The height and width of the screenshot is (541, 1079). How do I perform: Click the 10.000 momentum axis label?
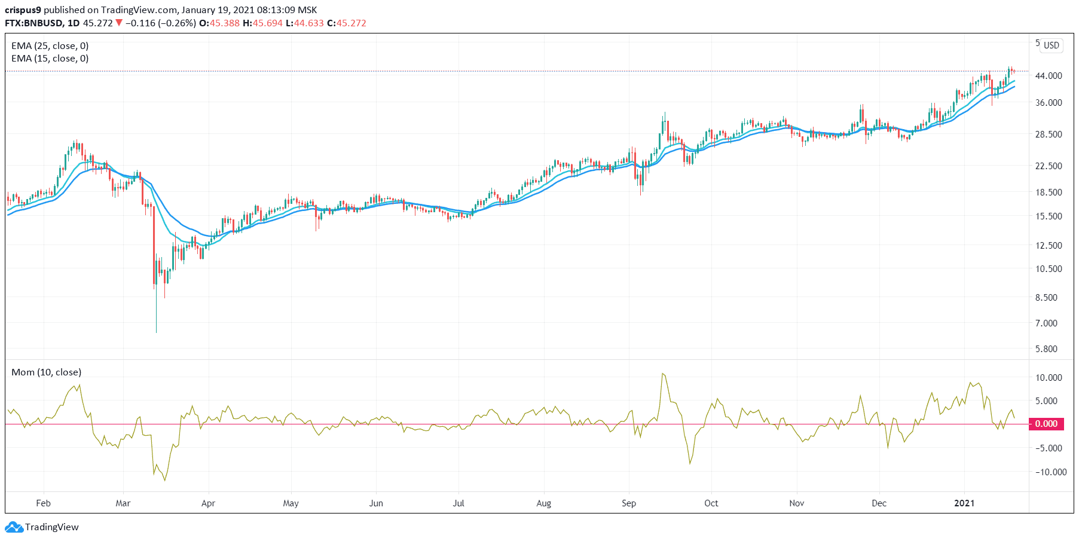[x=1049, y=378]
